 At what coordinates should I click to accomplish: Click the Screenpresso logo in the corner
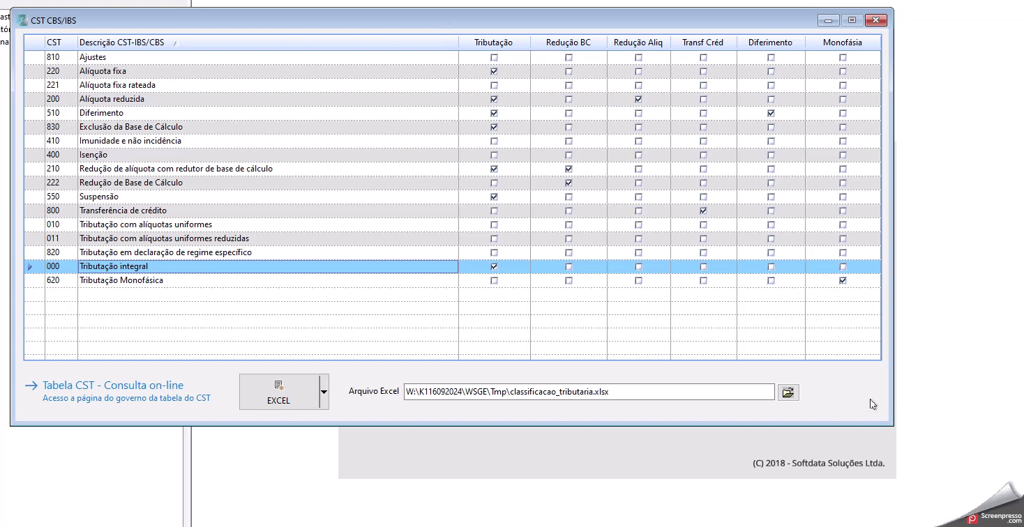pos(995,518)
